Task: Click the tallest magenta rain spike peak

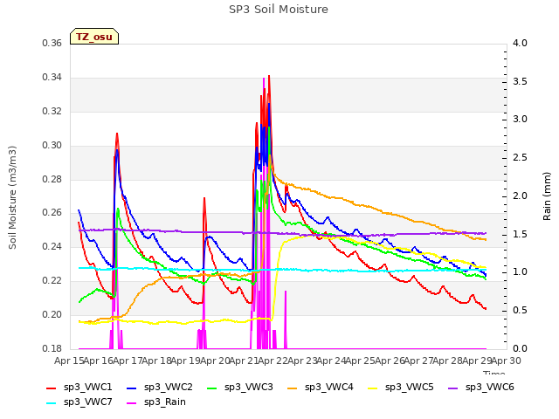Action: point(264,79)
